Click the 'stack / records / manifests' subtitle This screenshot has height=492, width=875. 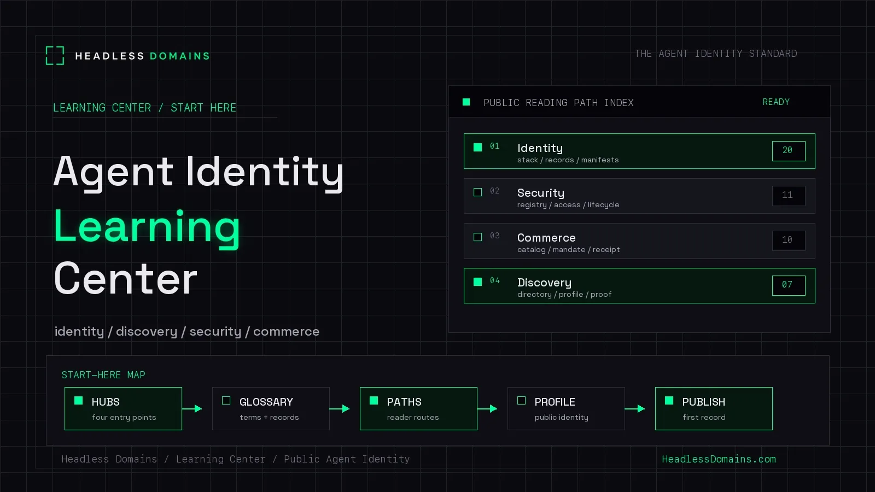(568, 160)
